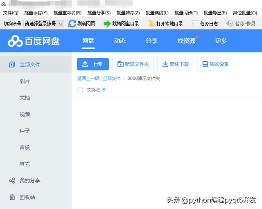Click the 新建文件夹 button

[x=133, y=64]
